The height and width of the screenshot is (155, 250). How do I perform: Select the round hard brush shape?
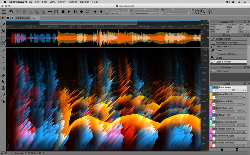3,18
